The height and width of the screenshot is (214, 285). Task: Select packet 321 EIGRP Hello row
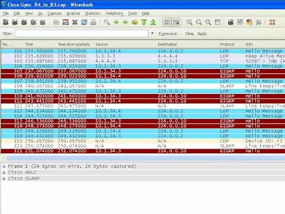click(x=143, y=151)
